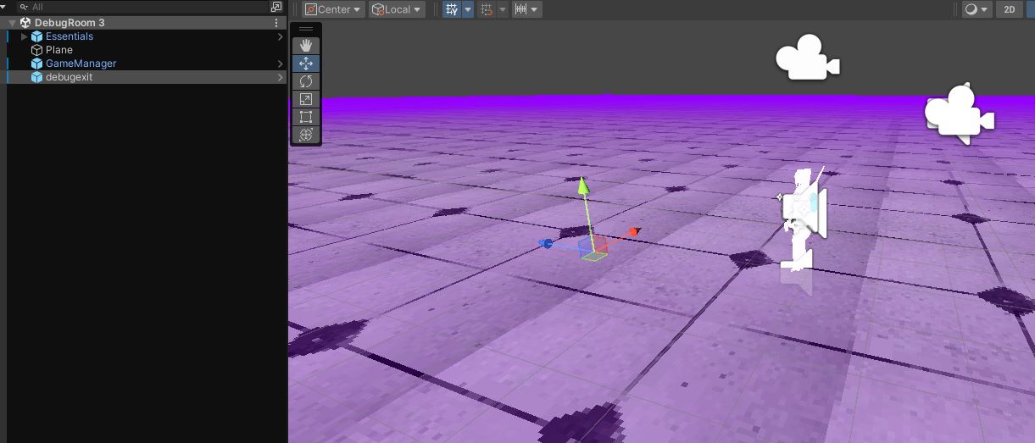1035x443 pixels.
Task: Open DebugRoom 3 scene options menu
Action: [276, 23]
